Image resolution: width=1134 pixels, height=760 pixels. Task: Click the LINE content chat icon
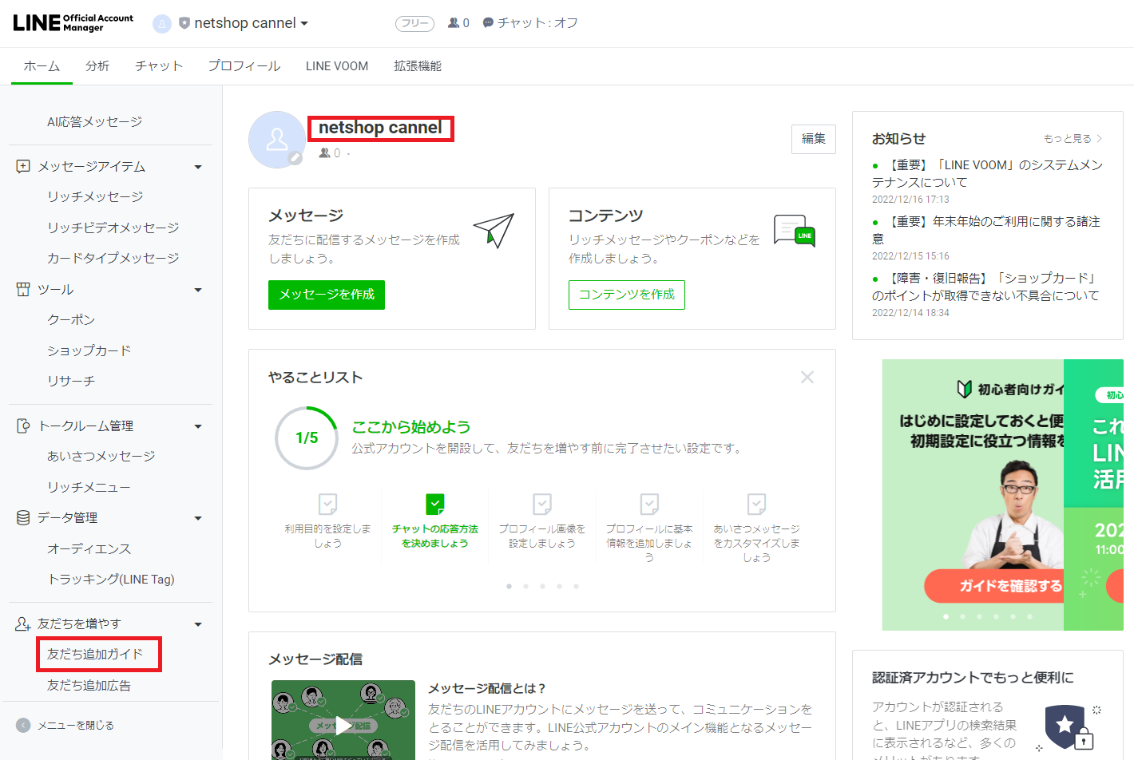[795, 231]
